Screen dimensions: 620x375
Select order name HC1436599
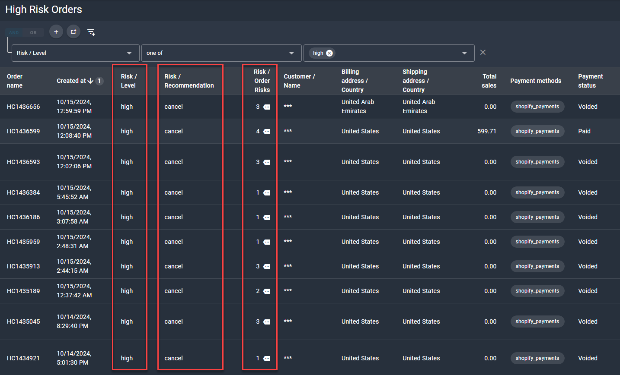pyautogui.click(x=23, y=131)
